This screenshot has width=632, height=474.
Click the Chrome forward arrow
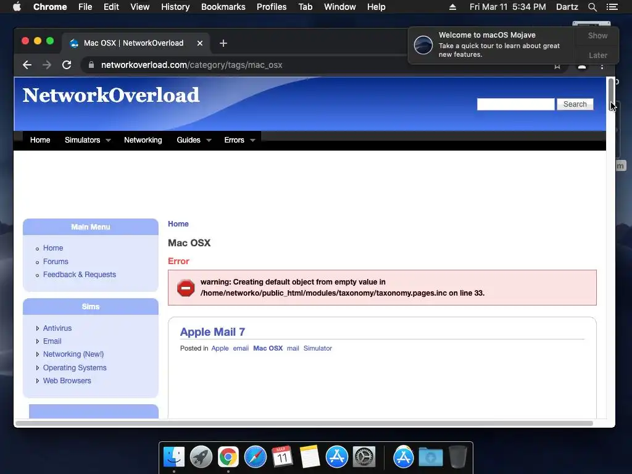[47, 65]
